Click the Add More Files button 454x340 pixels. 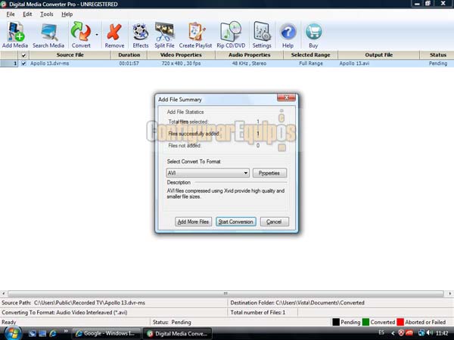pyautogui.click(x=193, y=221)
